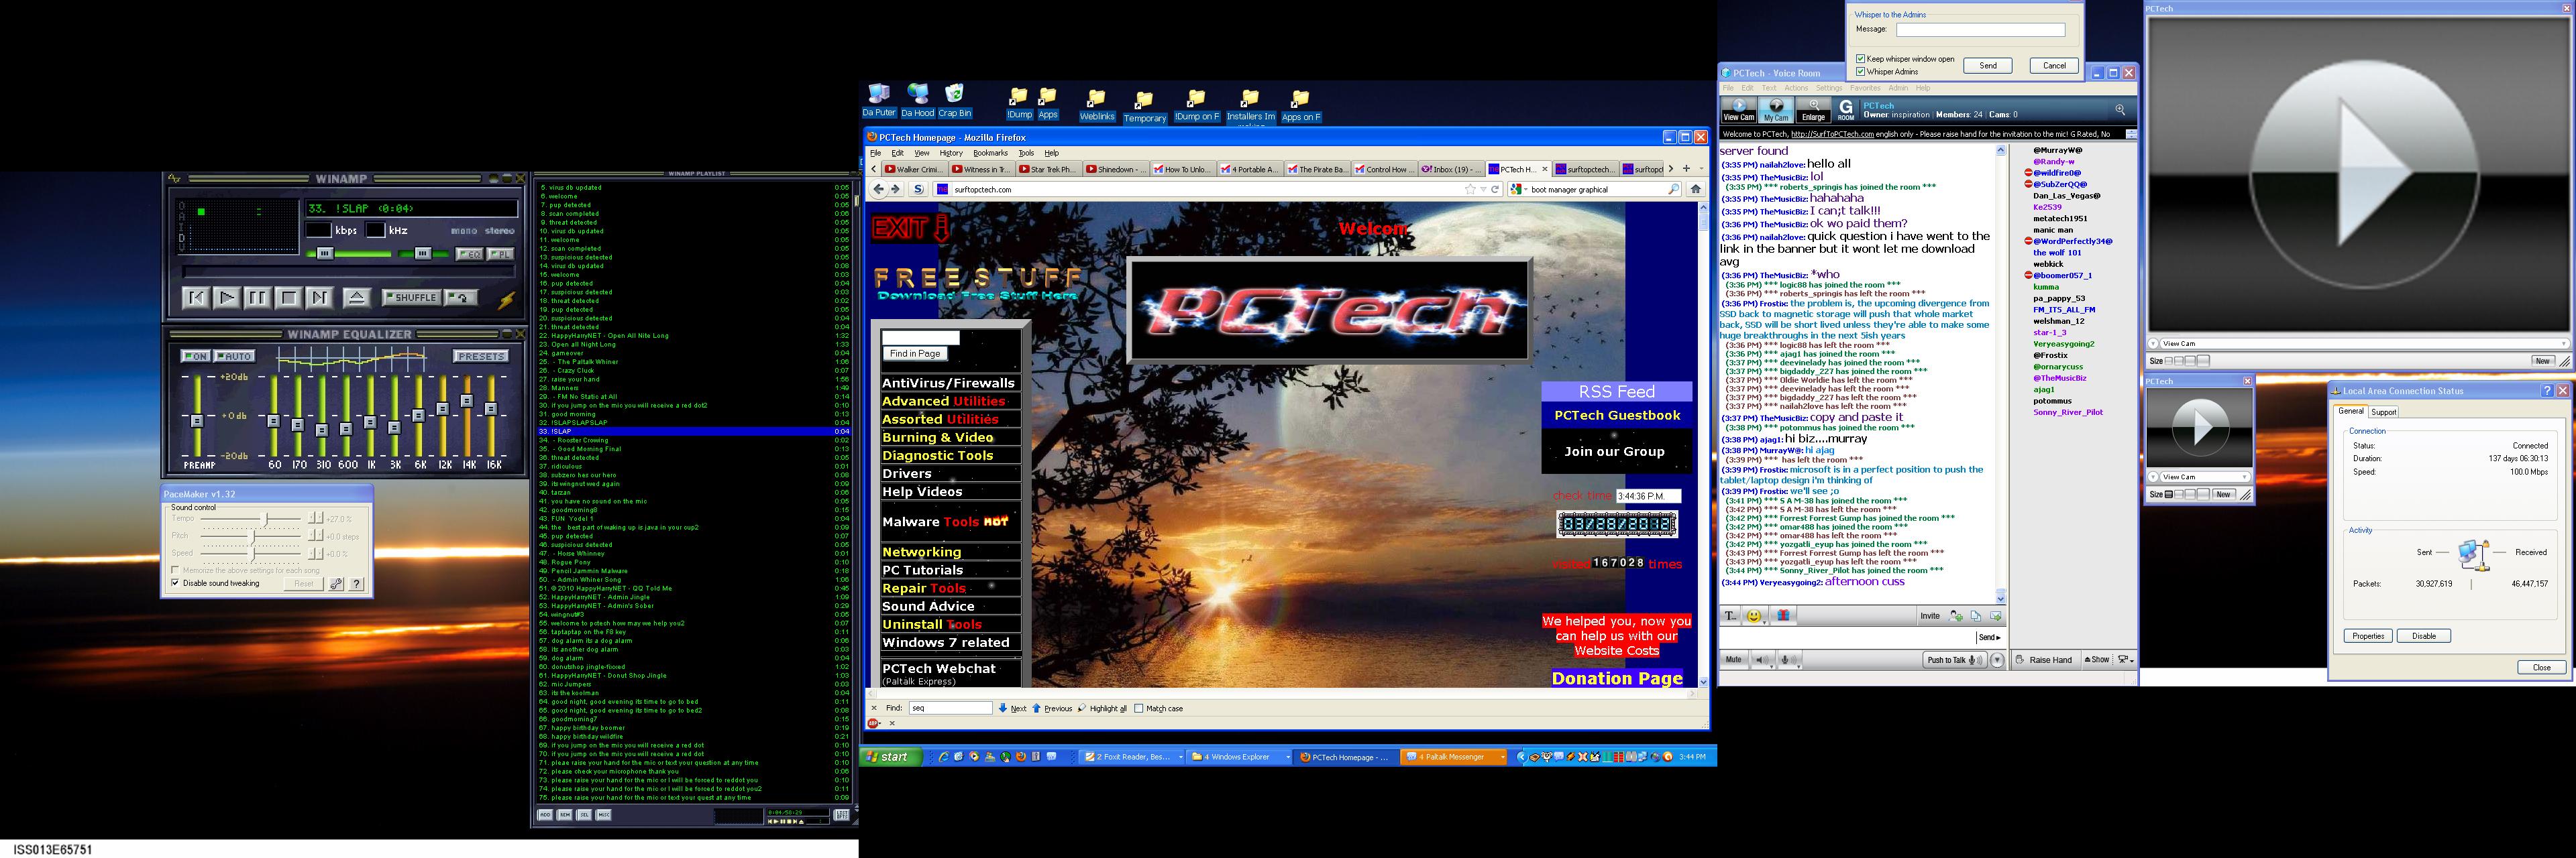2576x858 pixels.
Task: Click Firefox forward button
Action: [896, 189]
